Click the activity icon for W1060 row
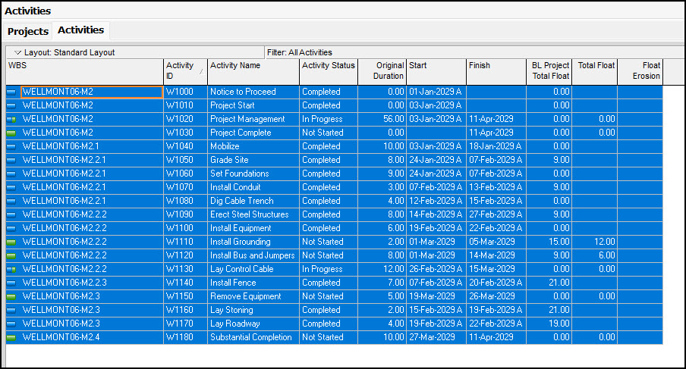 [x=11, y=174]
